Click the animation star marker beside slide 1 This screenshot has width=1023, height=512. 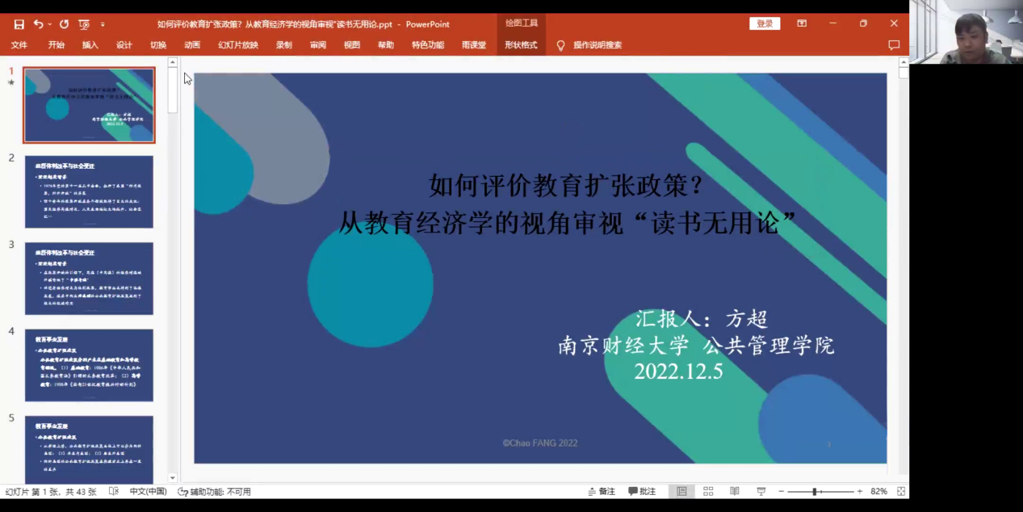tap(11, 82)
